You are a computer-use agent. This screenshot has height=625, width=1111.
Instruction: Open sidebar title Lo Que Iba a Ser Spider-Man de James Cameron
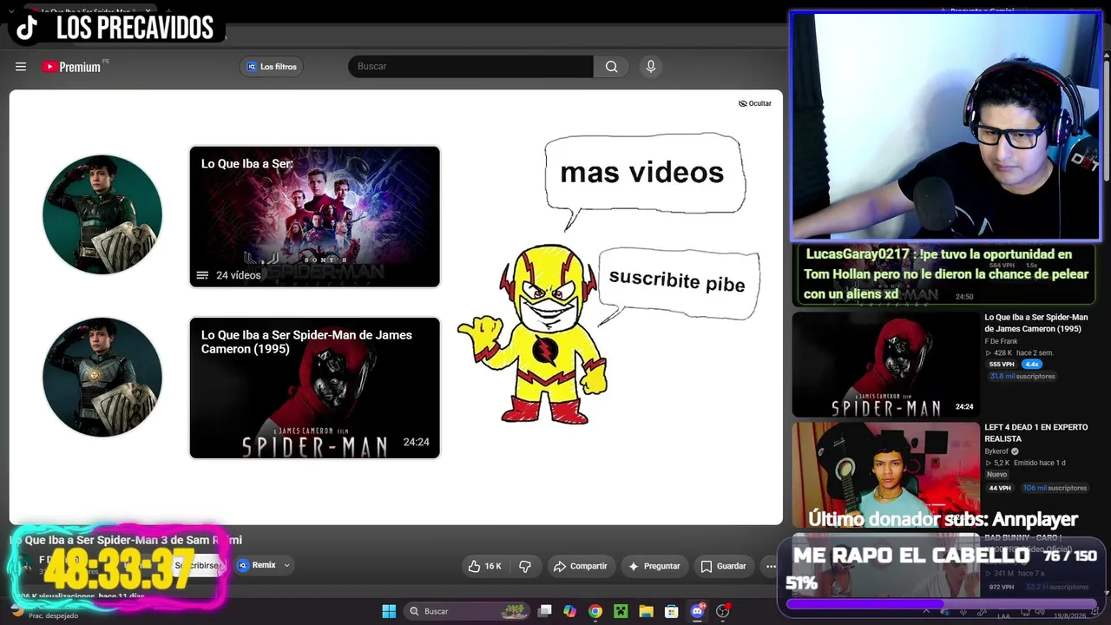coord(1036,323)
